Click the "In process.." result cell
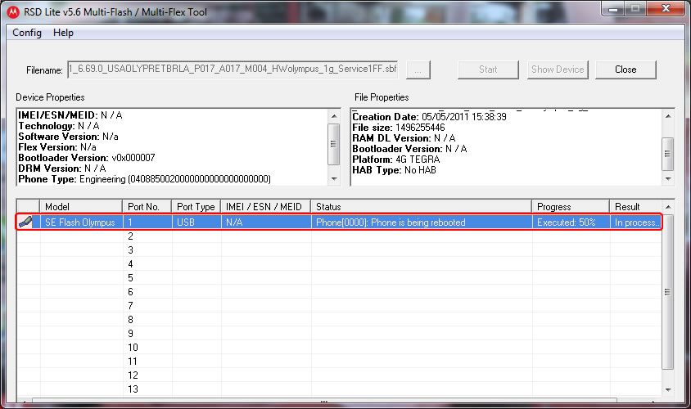Viewport: 691px width, 409px height. (635, 222)
